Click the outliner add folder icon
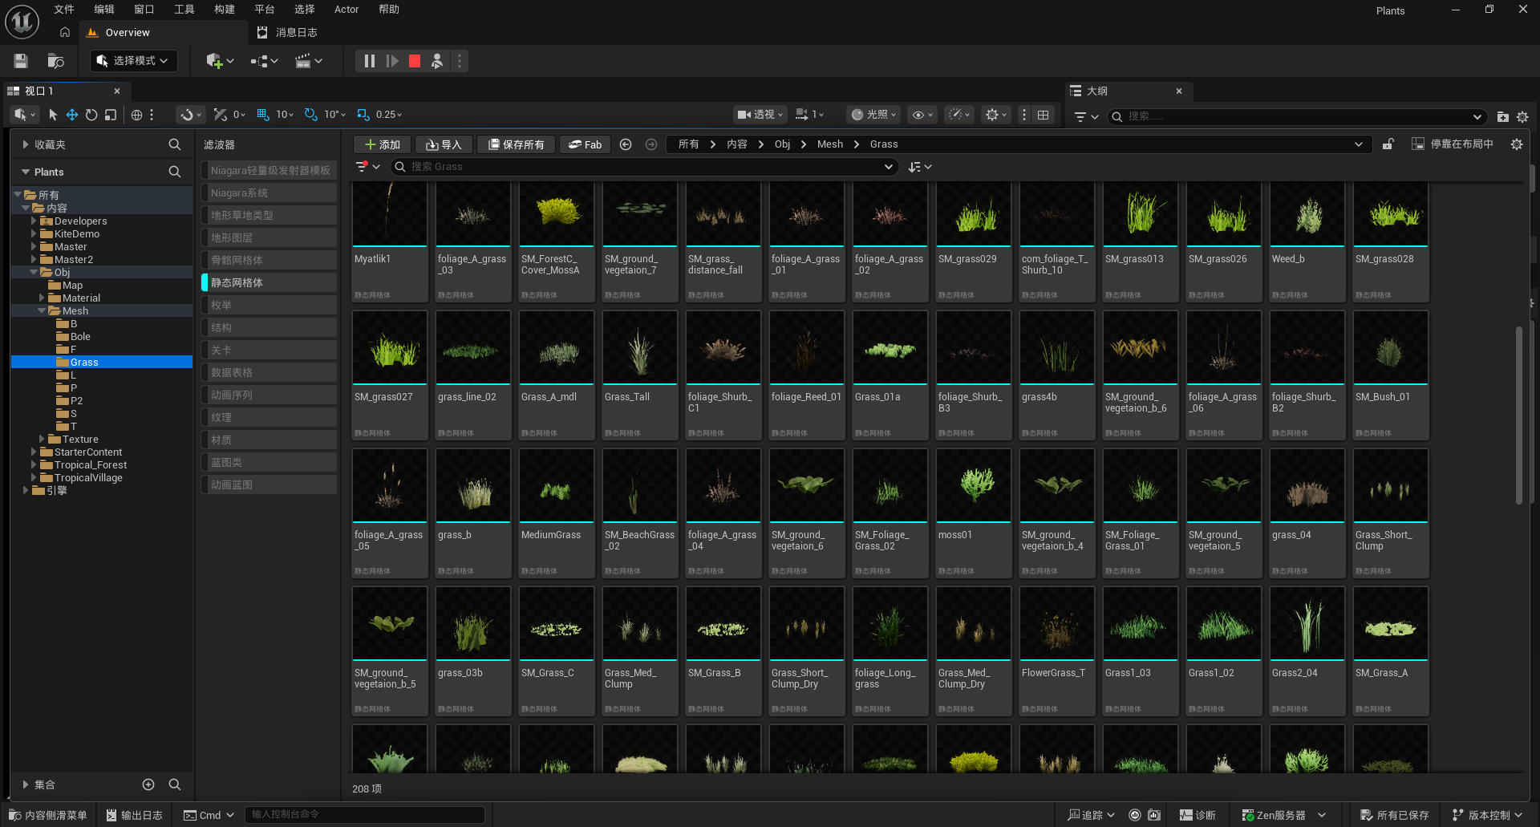This screenshot has width=1540, height=827. point(1502,116)
